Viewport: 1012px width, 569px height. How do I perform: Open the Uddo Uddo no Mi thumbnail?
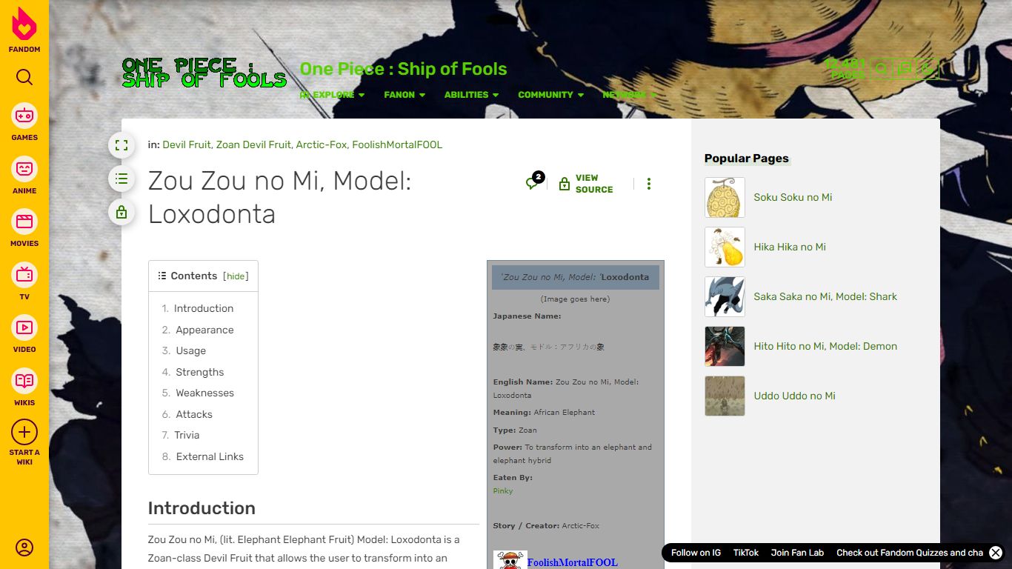(x=725, y=396)
